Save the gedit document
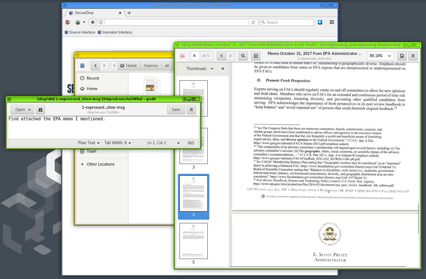Image resolution: width=426 pixels, height=279 pixels. [176, 110]
